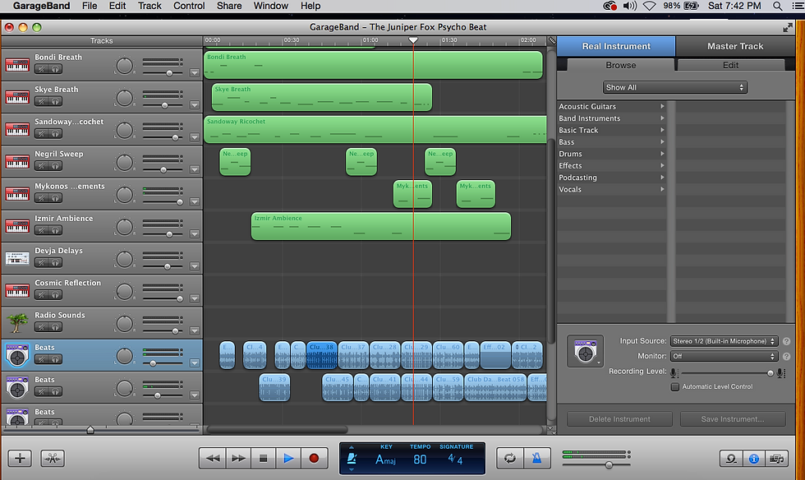Open the Monitor dropdown
Image resolution: width=805 pixels, height=480 pixels.
click(x=724, y=356)
